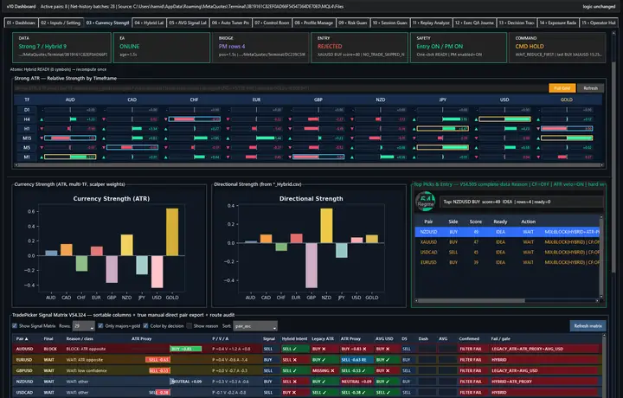
Task: Click Refresh in Strong ATR panel
Action: (x=590, y=88)
